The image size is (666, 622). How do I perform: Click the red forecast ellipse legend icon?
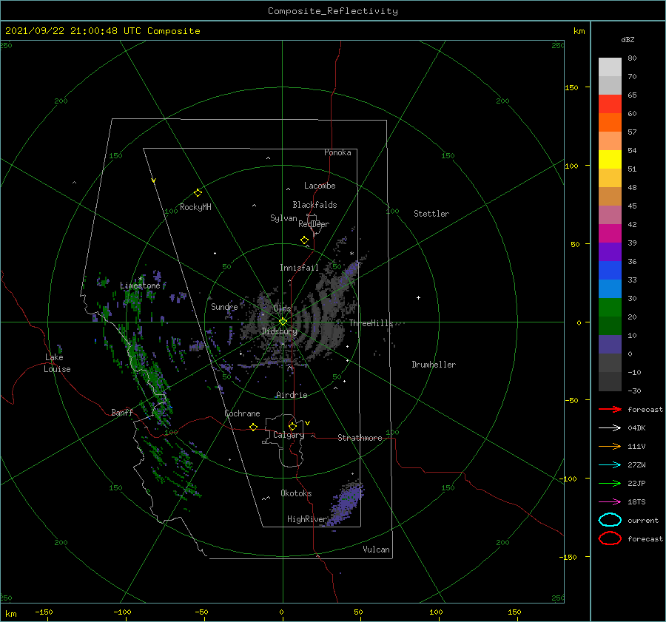point(610,538)
